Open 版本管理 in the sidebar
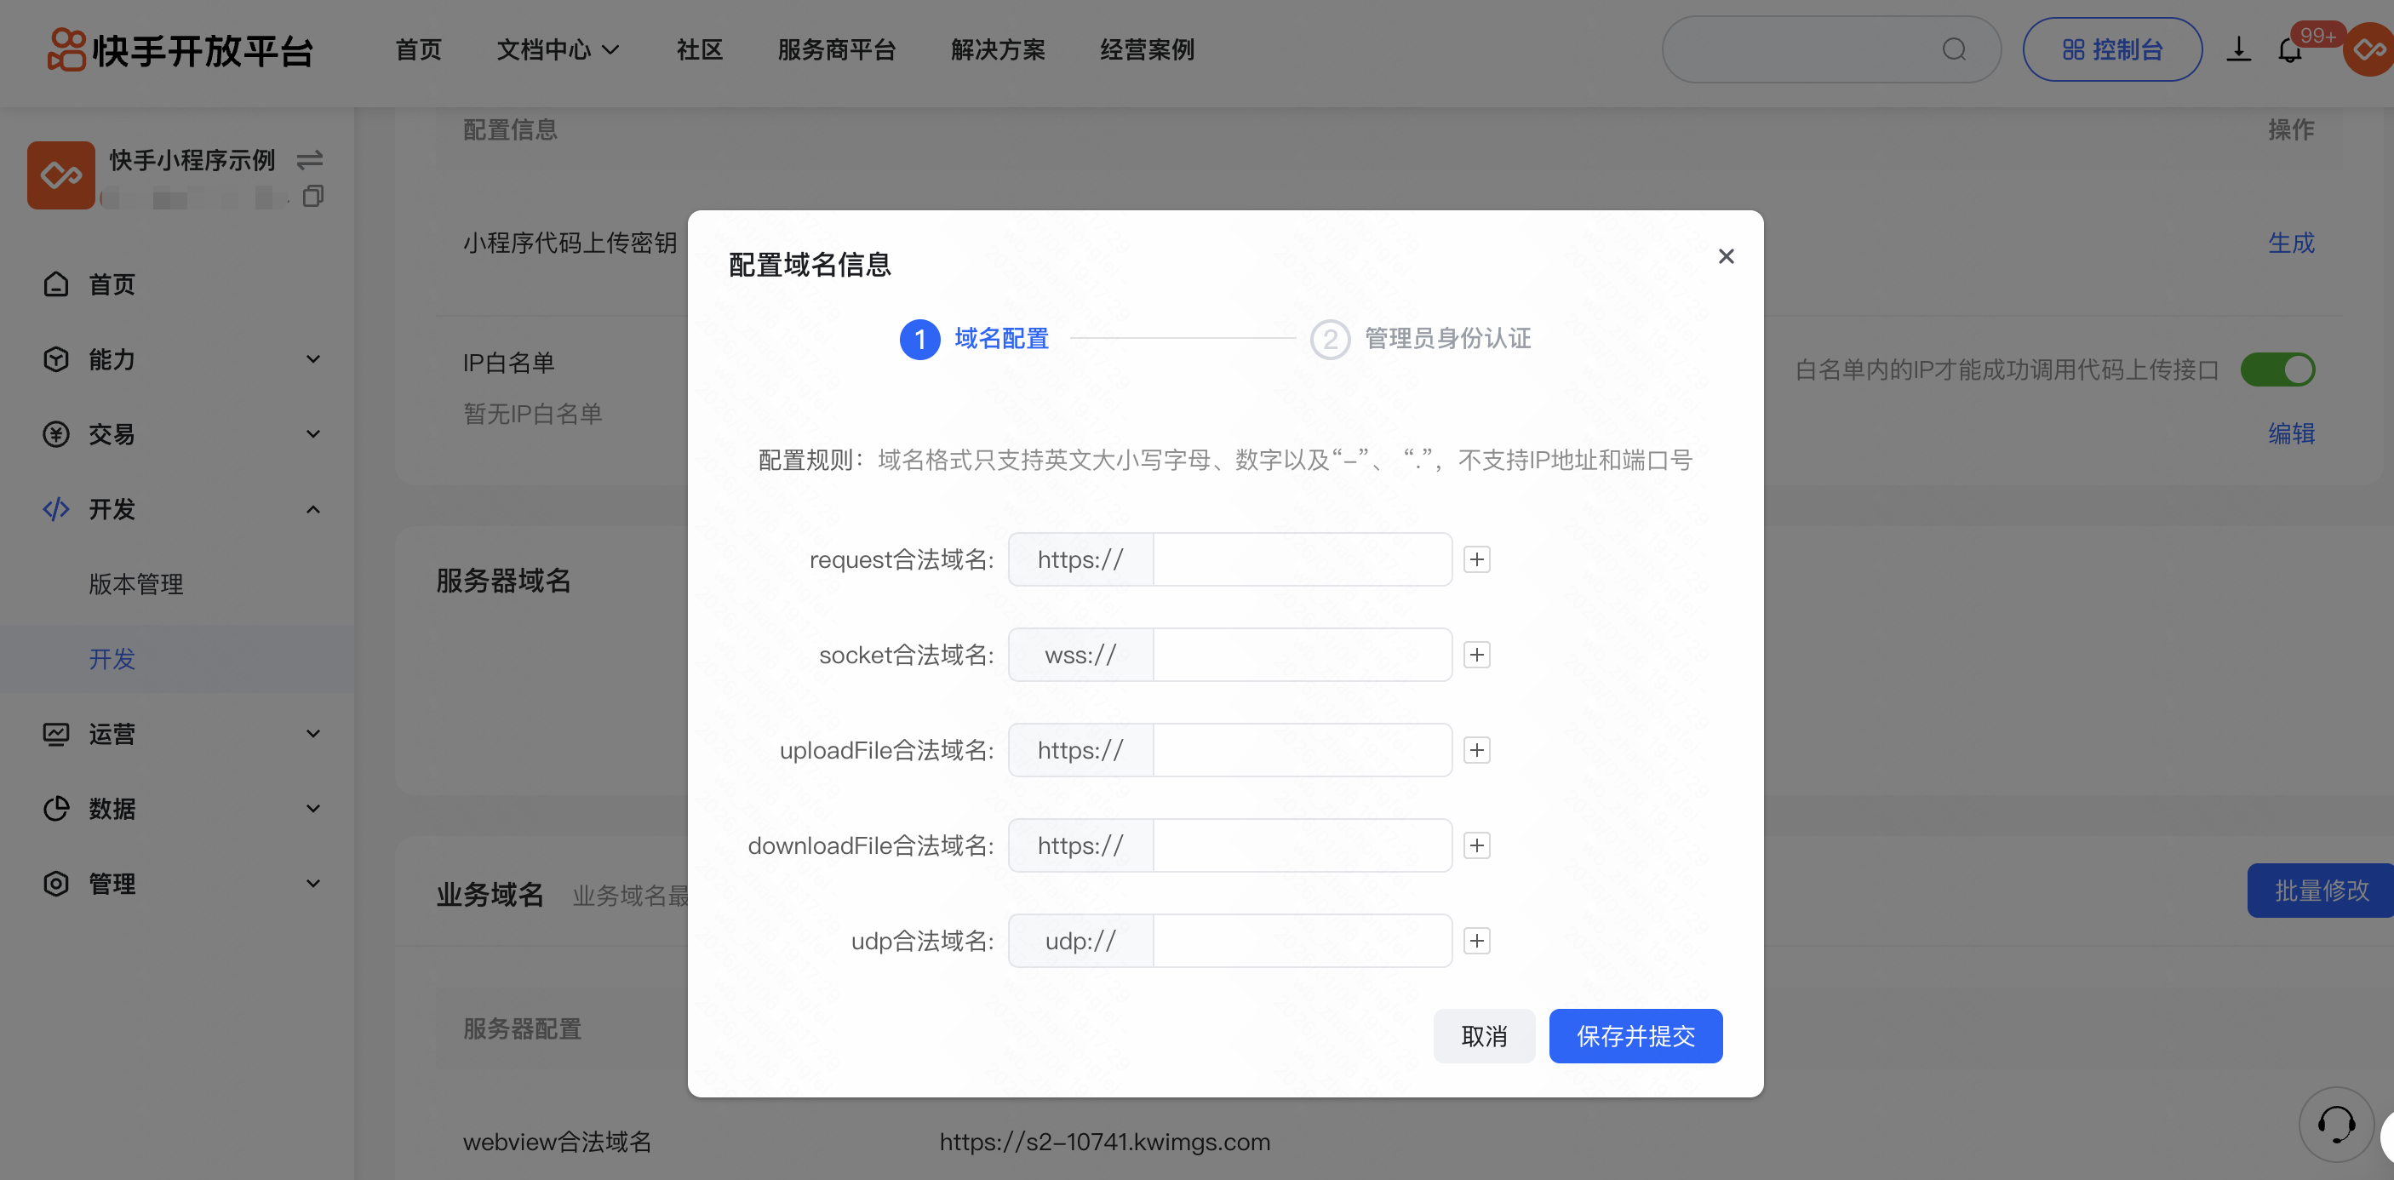Viewport: 2394px width, 1180px height. 135,583
